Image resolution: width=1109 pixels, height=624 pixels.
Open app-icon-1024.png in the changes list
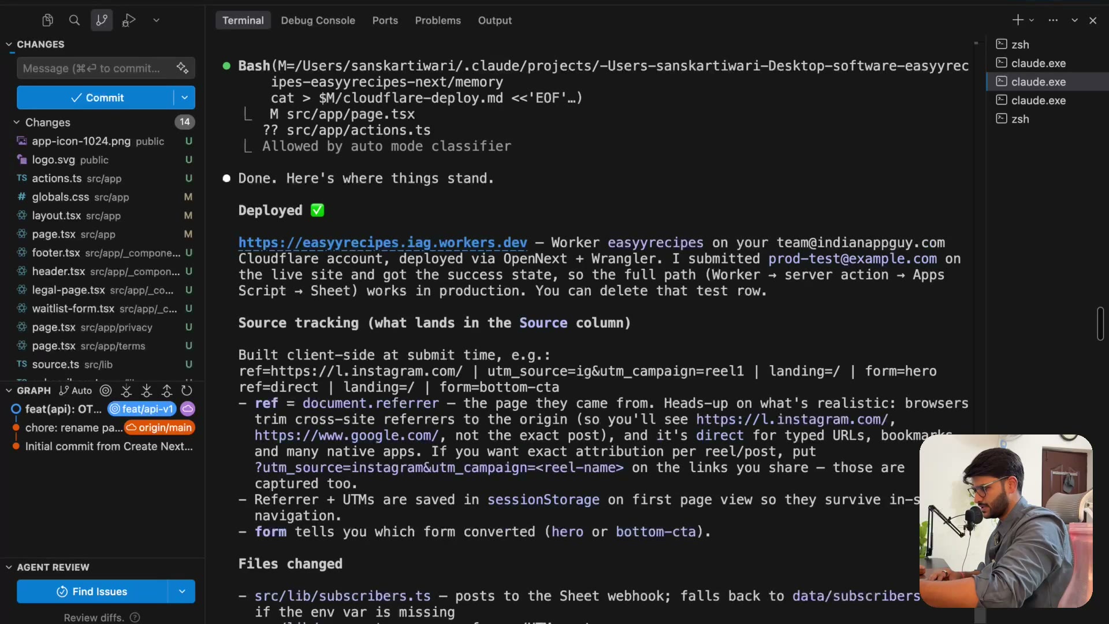[103, 141]
